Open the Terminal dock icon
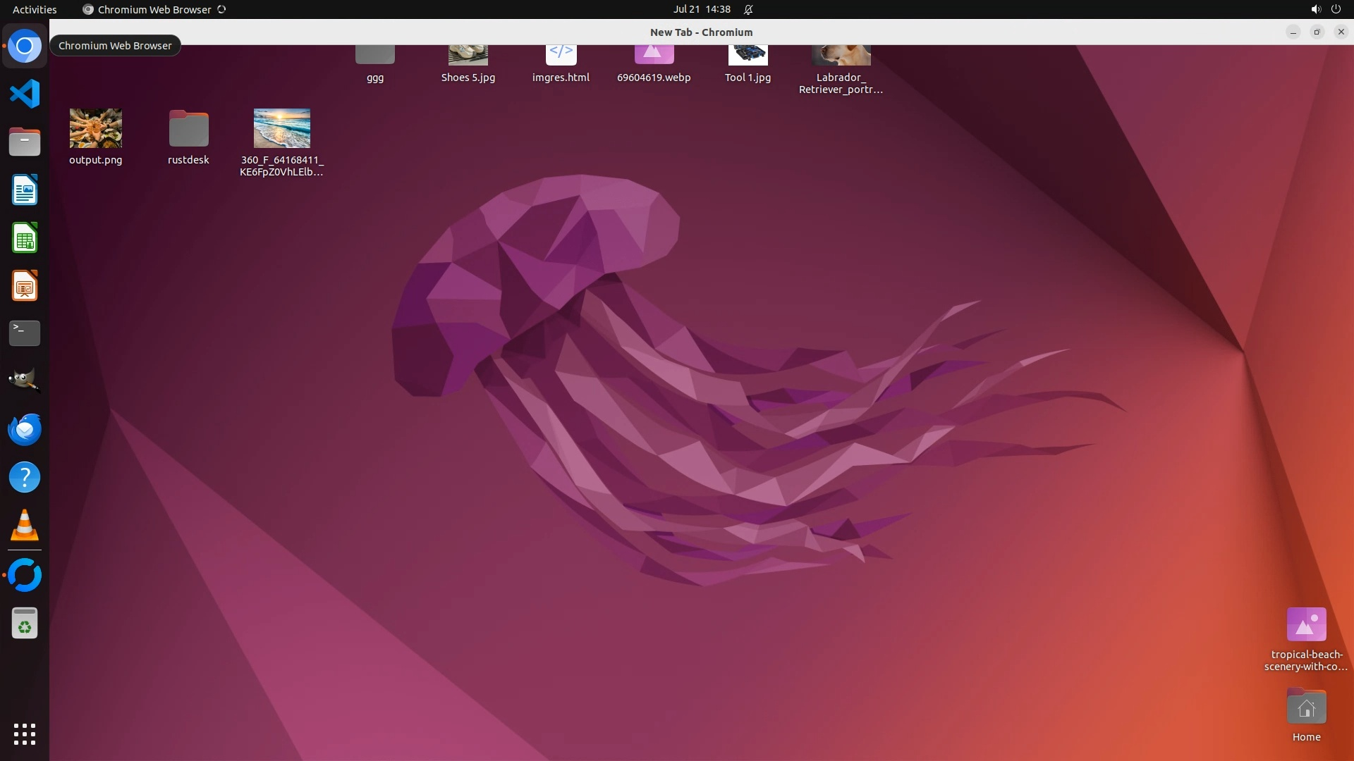The width and height of the screenshot is (1354, 761). pos(25,333)
